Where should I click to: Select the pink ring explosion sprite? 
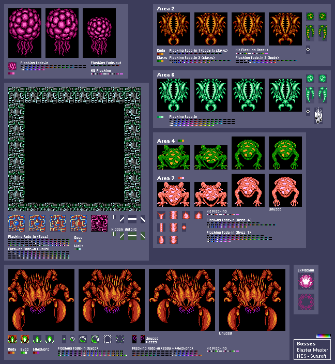[x=306, y=301]
